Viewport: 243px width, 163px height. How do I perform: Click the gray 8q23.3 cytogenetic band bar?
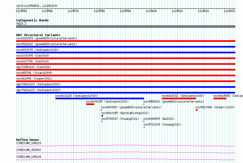pos(126,27)
